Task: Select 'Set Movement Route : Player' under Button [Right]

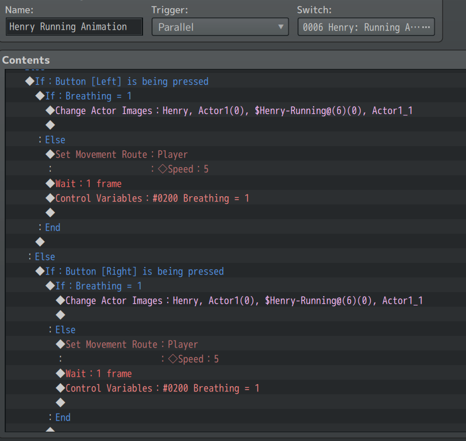Action: [236, 344]
